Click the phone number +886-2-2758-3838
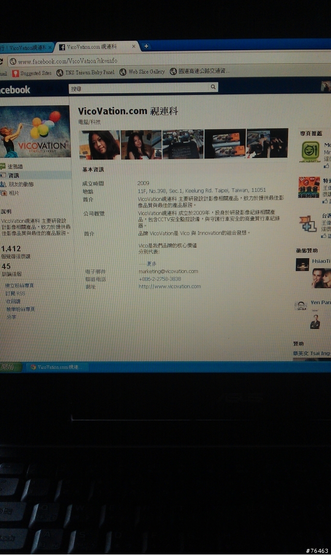 160,279
